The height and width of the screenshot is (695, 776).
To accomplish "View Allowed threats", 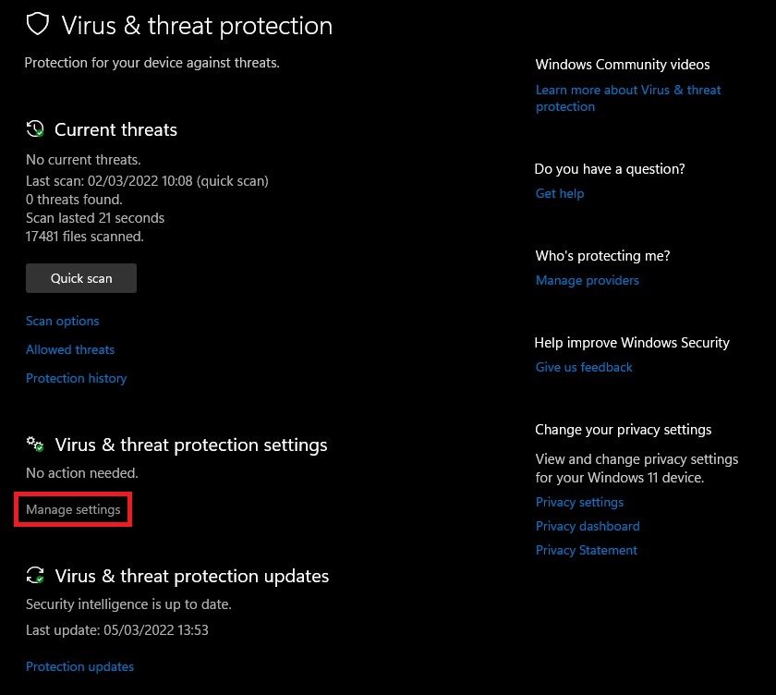I will coord(70,349).
